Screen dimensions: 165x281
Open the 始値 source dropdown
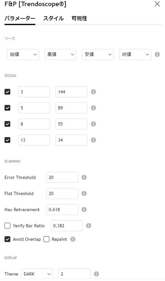(x=23, y=54)
